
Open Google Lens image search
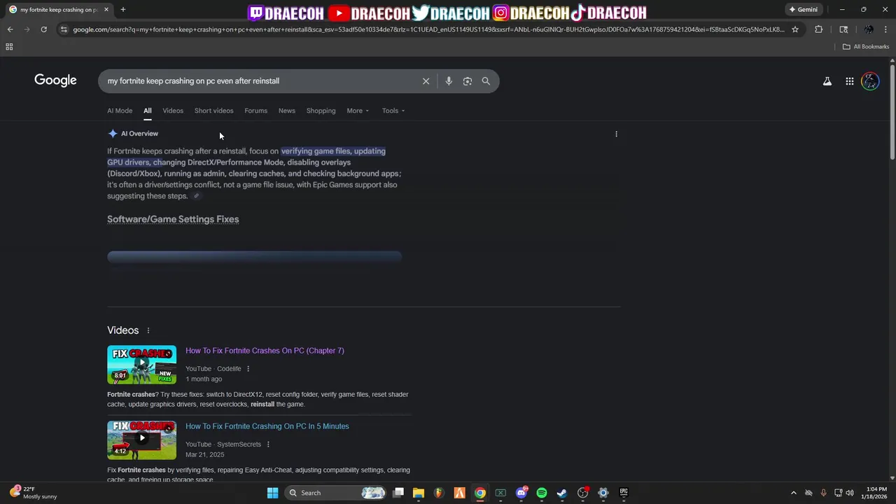468,81
